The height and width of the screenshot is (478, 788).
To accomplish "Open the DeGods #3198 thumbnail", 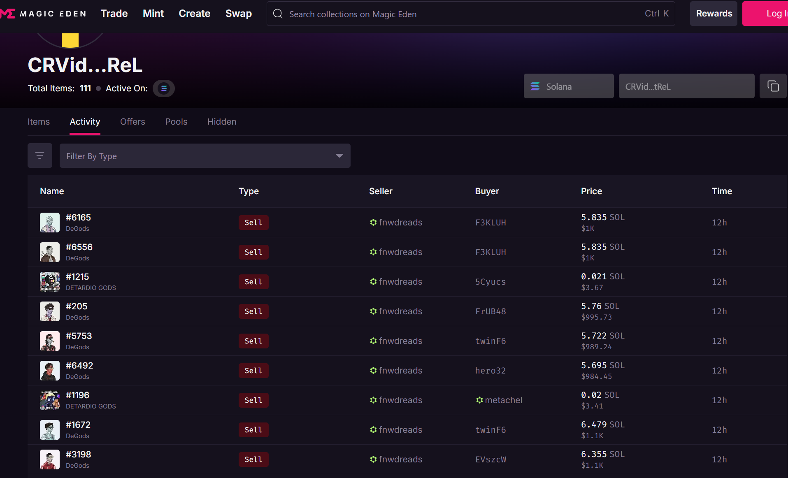I will (x=50, y=459).
